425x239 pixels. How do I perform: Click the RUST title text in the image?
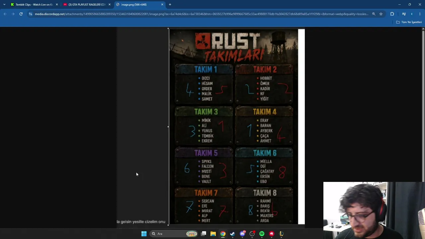(236, 41)
